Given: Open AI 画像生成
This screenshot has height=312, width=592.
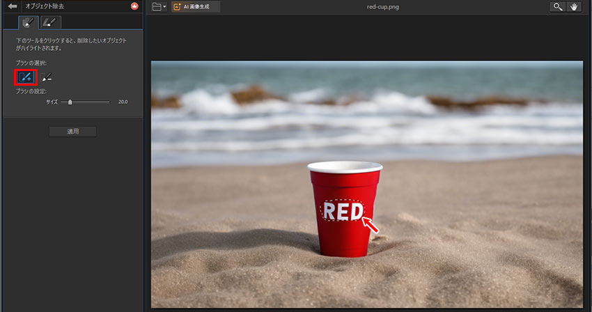Looking at the screenshot, I should [x=196, y=7].
